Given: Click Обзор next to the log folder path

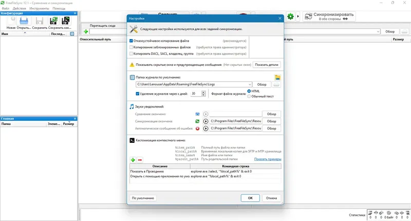Looking at the screenshot, I should 261,84.
